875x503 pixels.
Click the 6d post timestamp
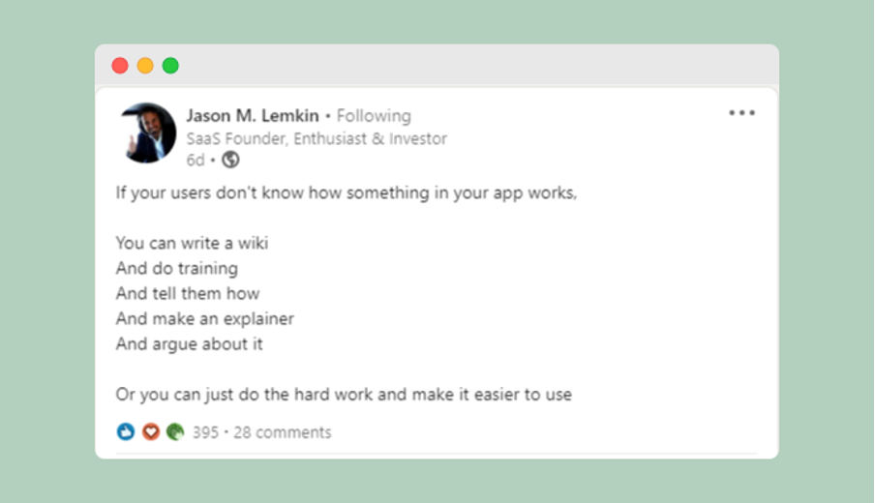click(x=195, y=161)
